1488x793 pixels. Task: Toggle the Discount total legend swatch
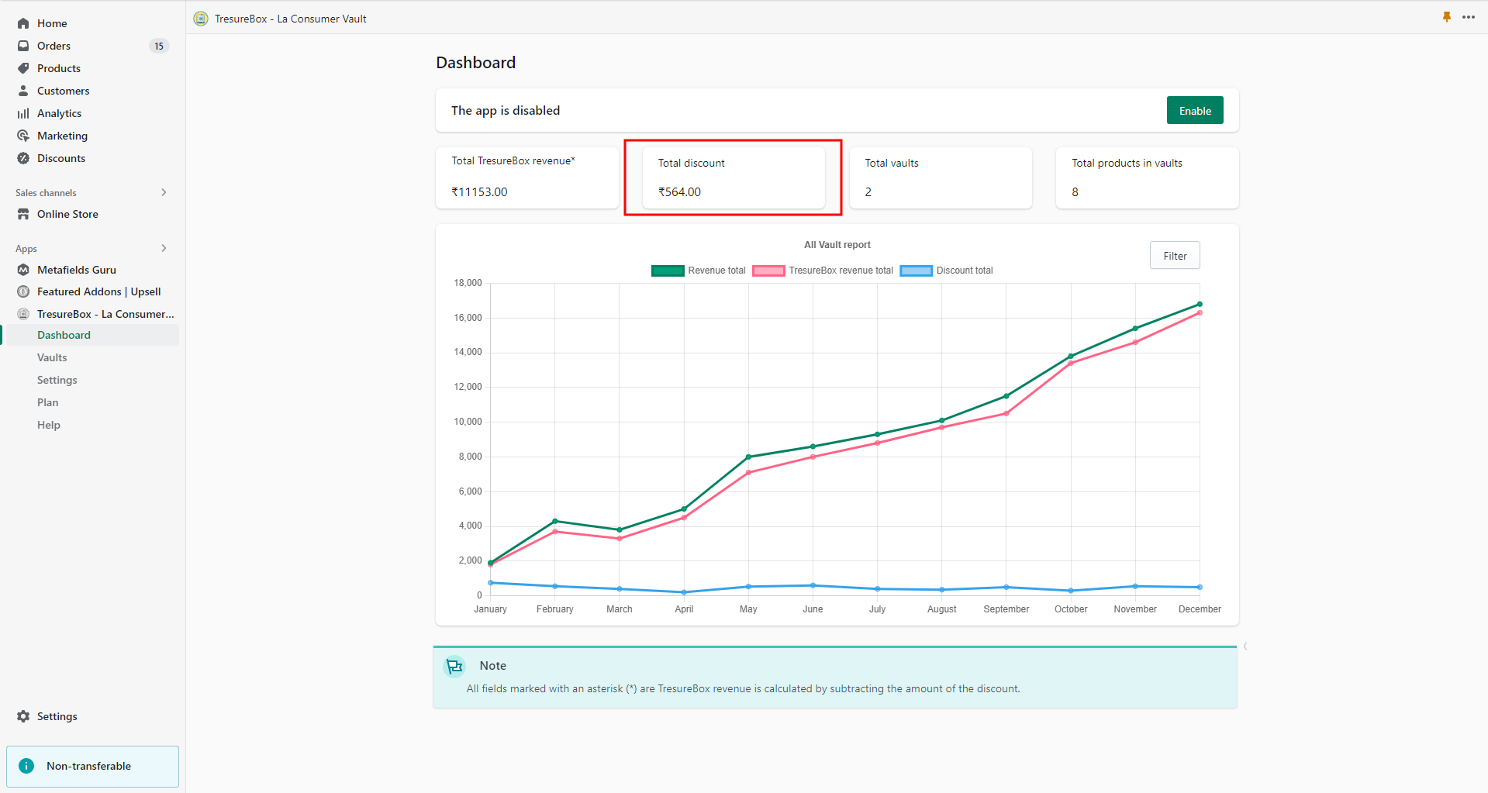click(x=916, y=271)
